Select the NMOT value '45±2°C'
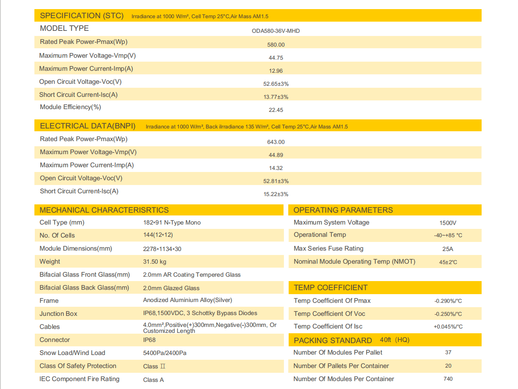Image resolution: width=518 pixels, height=389 pixels. 448,262
